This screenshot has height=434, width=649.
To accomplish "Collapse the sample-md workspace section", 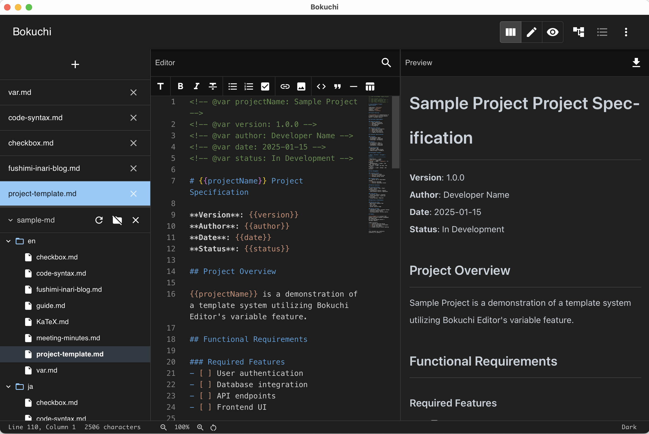I will 10,220.
